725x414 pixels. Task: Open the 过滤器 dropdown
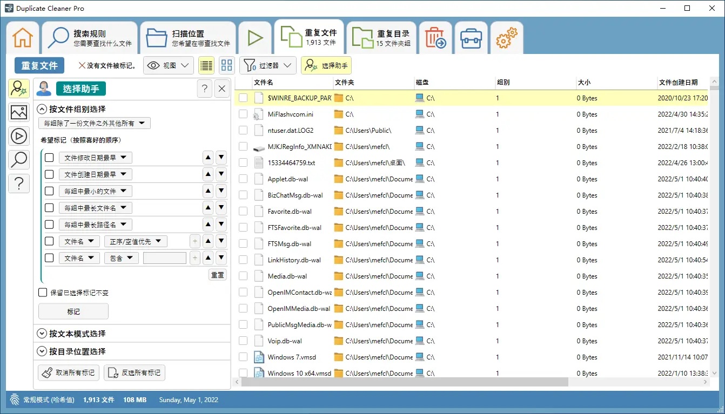click(267, 65)
